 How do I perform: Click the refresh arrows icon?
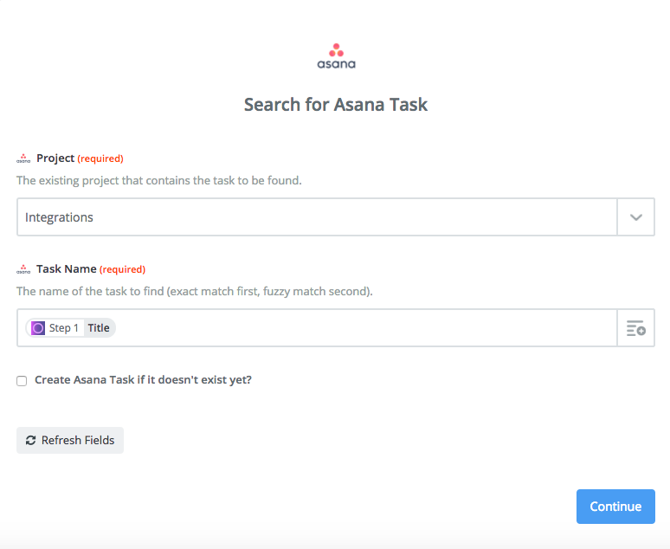pos(31,440)
